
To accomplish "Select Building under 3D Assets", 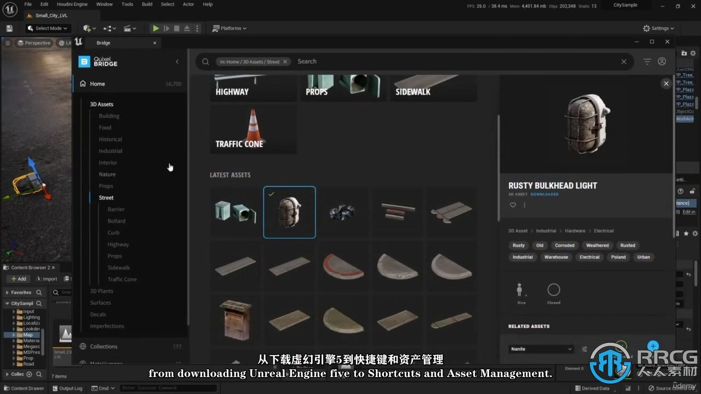I will click(x=109, y=116).
